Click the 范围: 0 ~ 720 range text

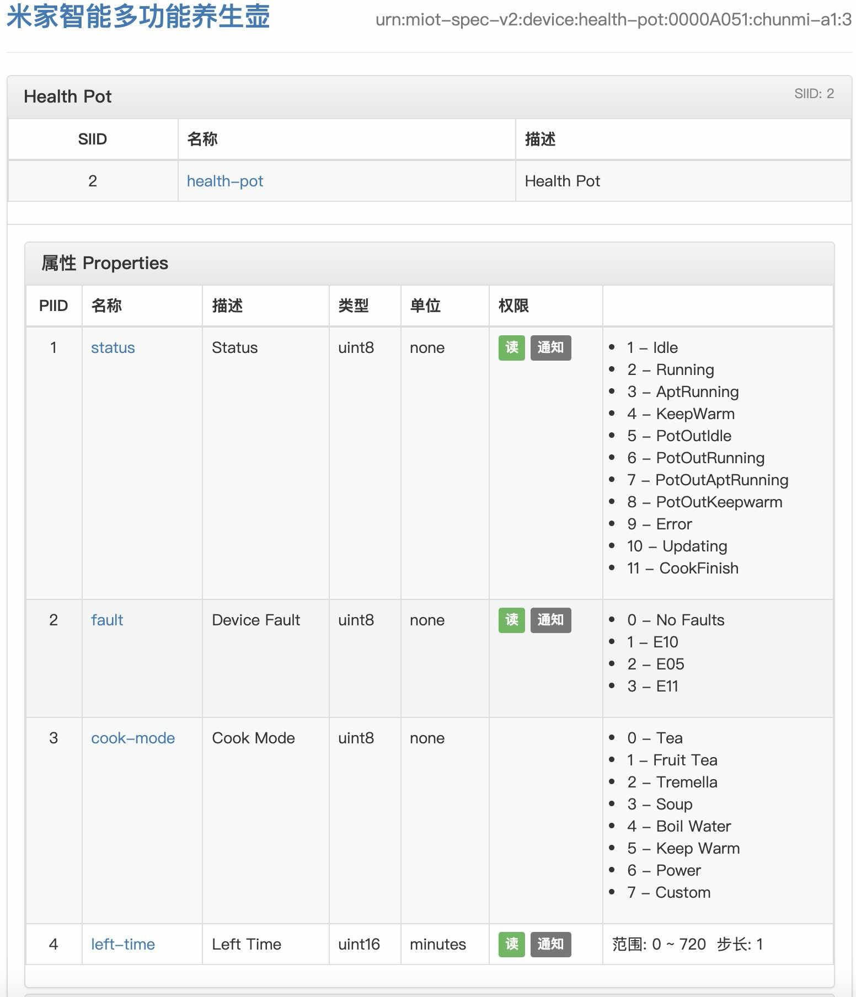pos(659,944)
